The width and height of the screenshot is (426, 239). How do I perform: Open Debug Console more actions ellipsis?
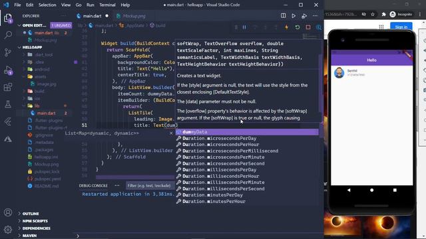coord(117,186)
